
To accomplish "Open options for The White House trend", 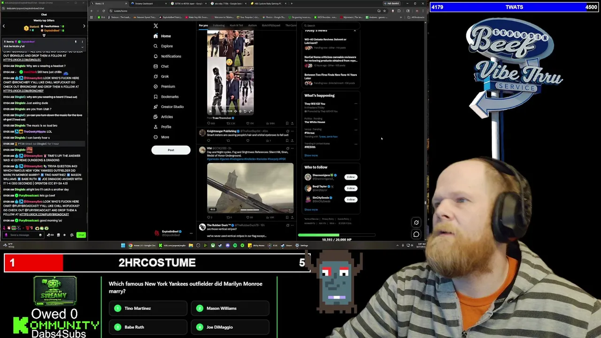I will (356, 120).
